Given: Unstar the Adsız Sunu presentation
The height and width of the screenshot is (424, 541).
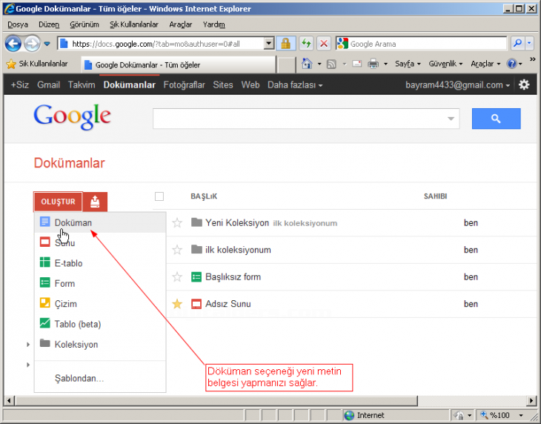Looking at the screenshot, I should [177, 304].
